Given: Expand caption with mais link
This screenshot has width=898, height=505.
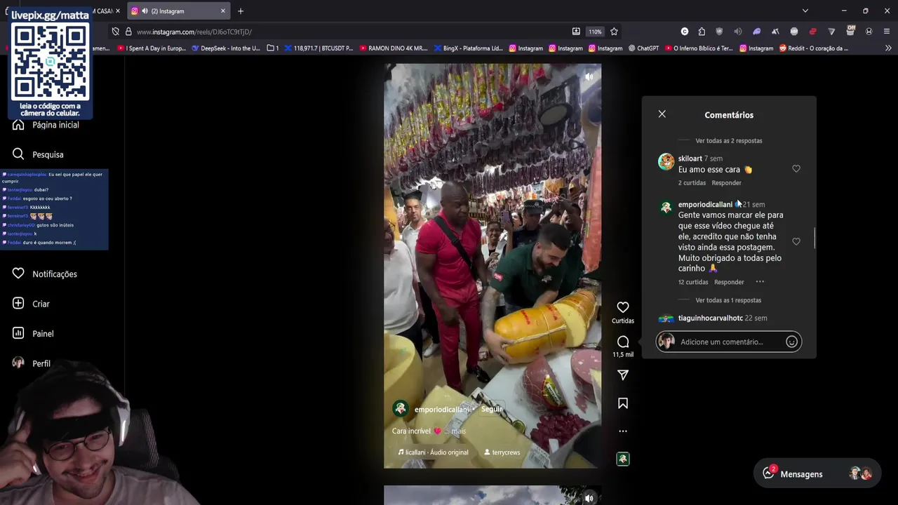Looking at the screenshot, I should pos(458,431).
